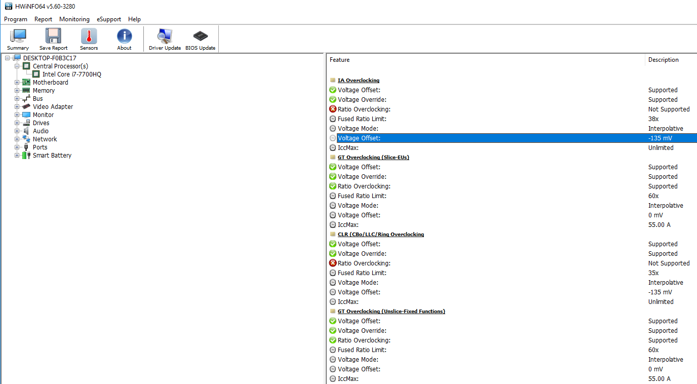This screenshot has height=384, width=697.
Task: Open the Program menu
Action: pos(16,19)
